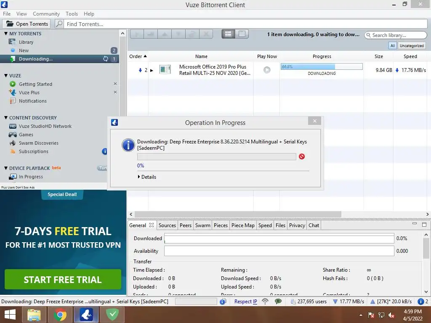Open Swarm Discoveries in the sidebar
The height and width of the screenshot is (323, 431).
[x=38, y=143]
